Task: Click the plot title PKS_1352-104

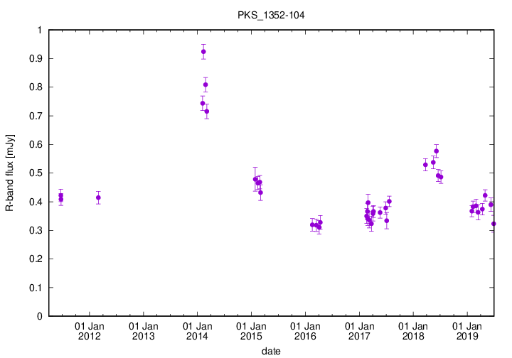Action: point(266,14)
